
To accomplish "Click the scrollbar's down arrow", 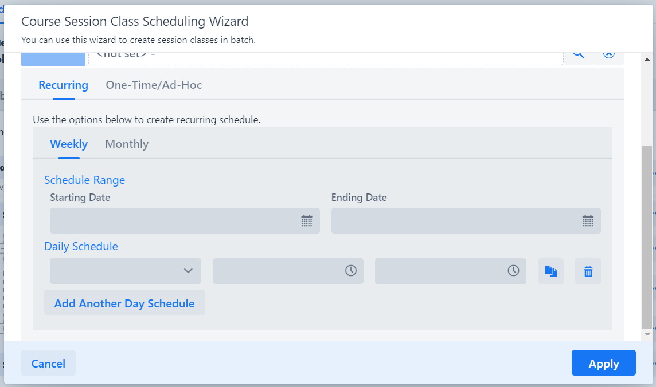I will click(x=647, y=334).
